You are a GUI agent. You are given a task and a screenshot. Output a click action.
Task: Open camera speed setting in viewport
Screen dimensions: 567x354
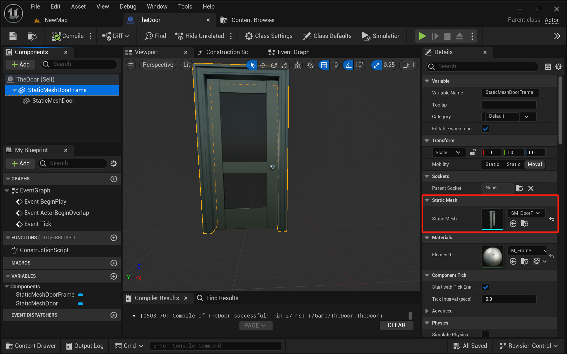point(408,65)
